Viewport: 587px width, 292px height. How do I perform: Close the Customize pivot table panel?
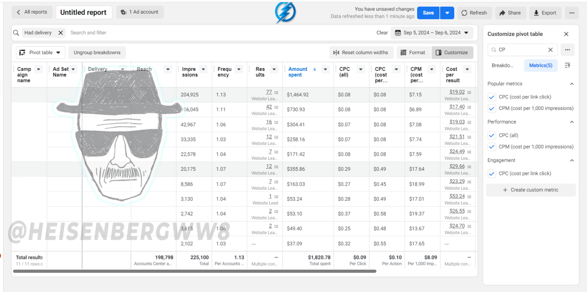(x=566, y=34)
